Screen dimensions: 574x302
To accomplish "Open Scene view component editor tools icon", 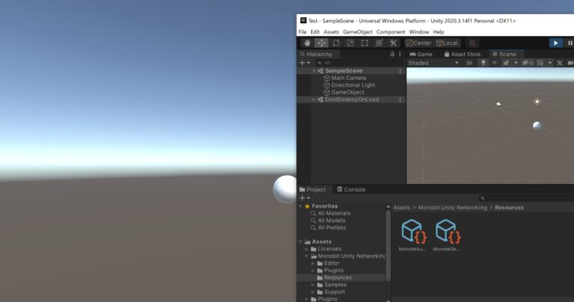I will (559, 63).
